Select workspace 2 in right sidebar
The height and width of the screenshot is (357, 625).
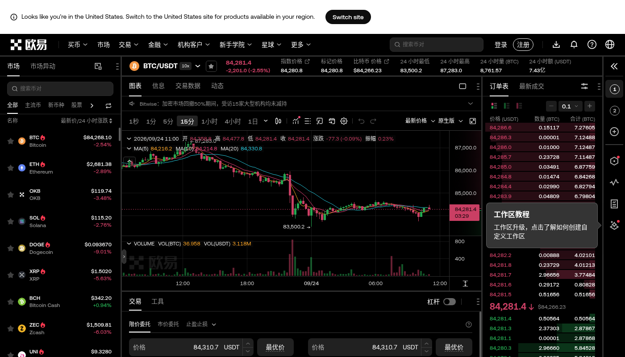pos(614,111)
